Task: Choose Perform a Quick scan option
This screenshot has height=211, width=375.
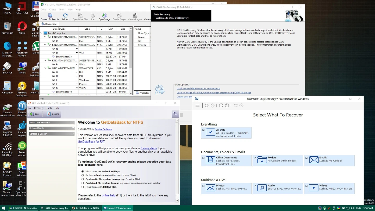Action: [x=83, y=175]
